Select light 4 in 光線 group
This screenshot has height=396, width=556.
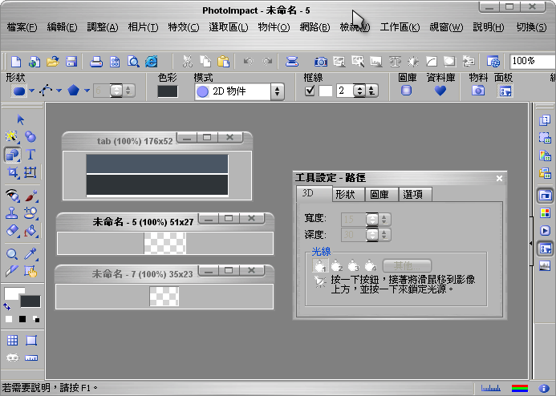[x=370, y=265]
